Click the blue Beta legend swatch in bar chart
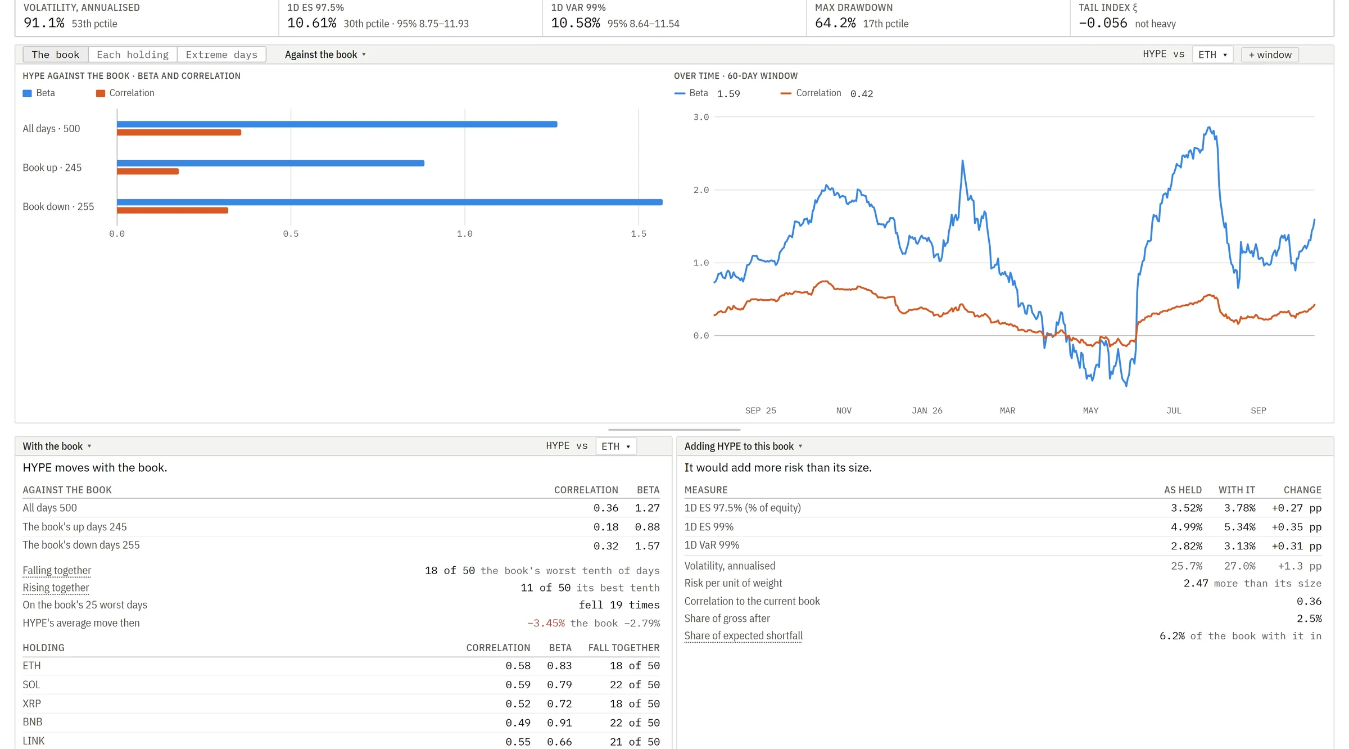The image size is (1349, 749). (27, 93)
